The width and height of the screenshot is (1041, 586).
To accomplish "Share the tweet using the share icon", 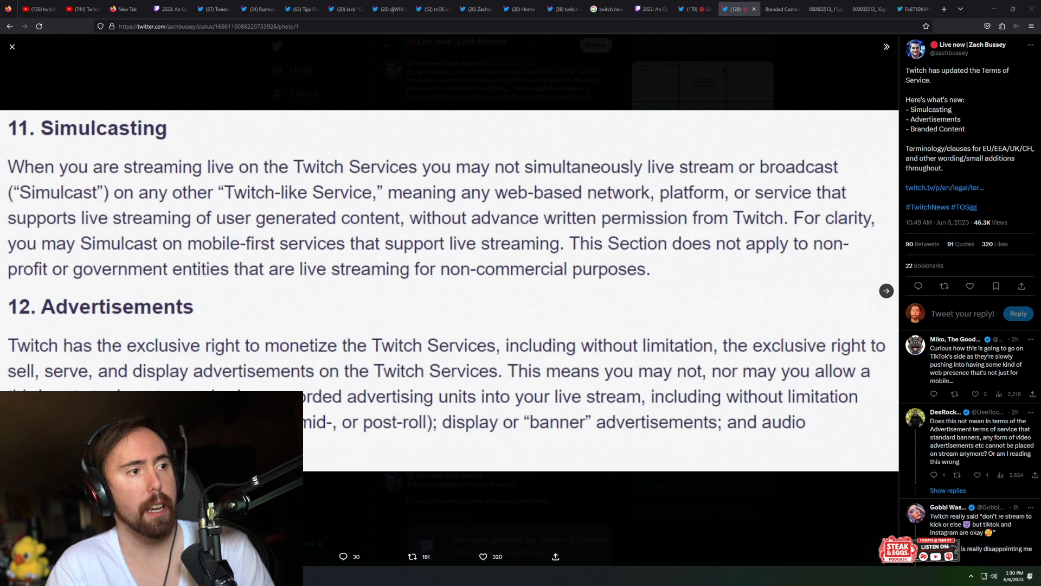I will [1021, 286].
